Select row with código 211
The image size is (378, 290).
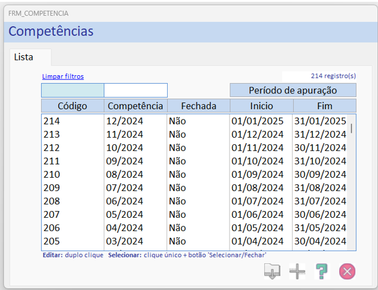pyautogui.click(x=194, y=161)
